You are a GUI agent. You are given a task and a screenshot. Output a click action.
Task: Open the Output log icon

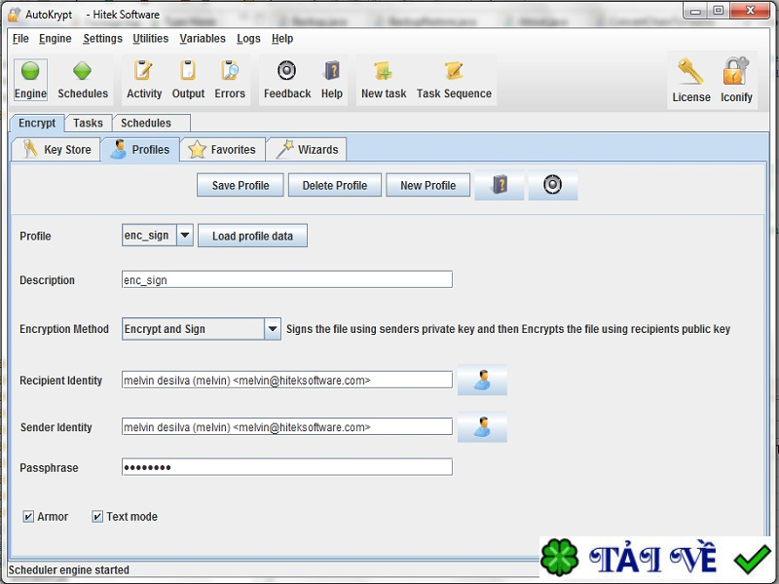tap(188, 80)
